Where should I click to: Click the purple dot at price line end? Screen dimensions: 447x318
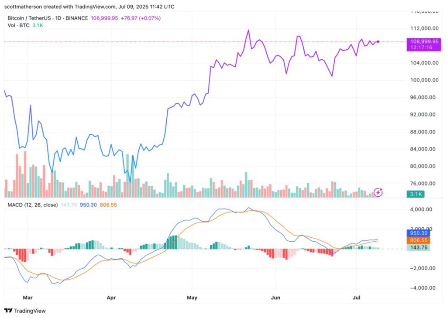click(x=378, y=41)
